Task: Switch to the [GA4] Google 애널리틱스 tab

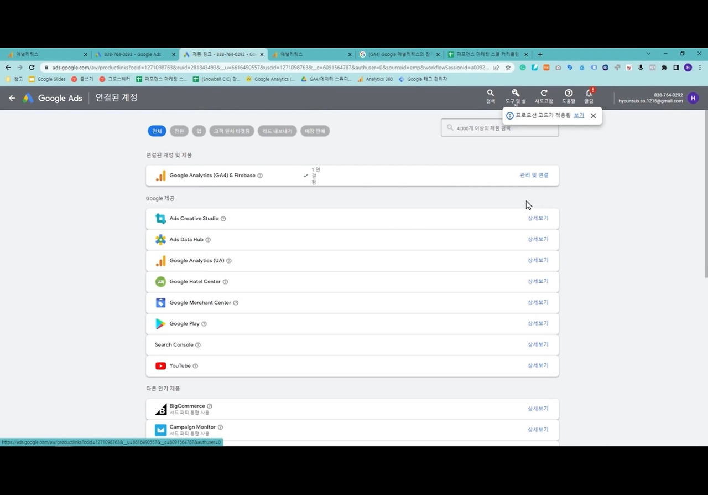Action: coord(399,54)
